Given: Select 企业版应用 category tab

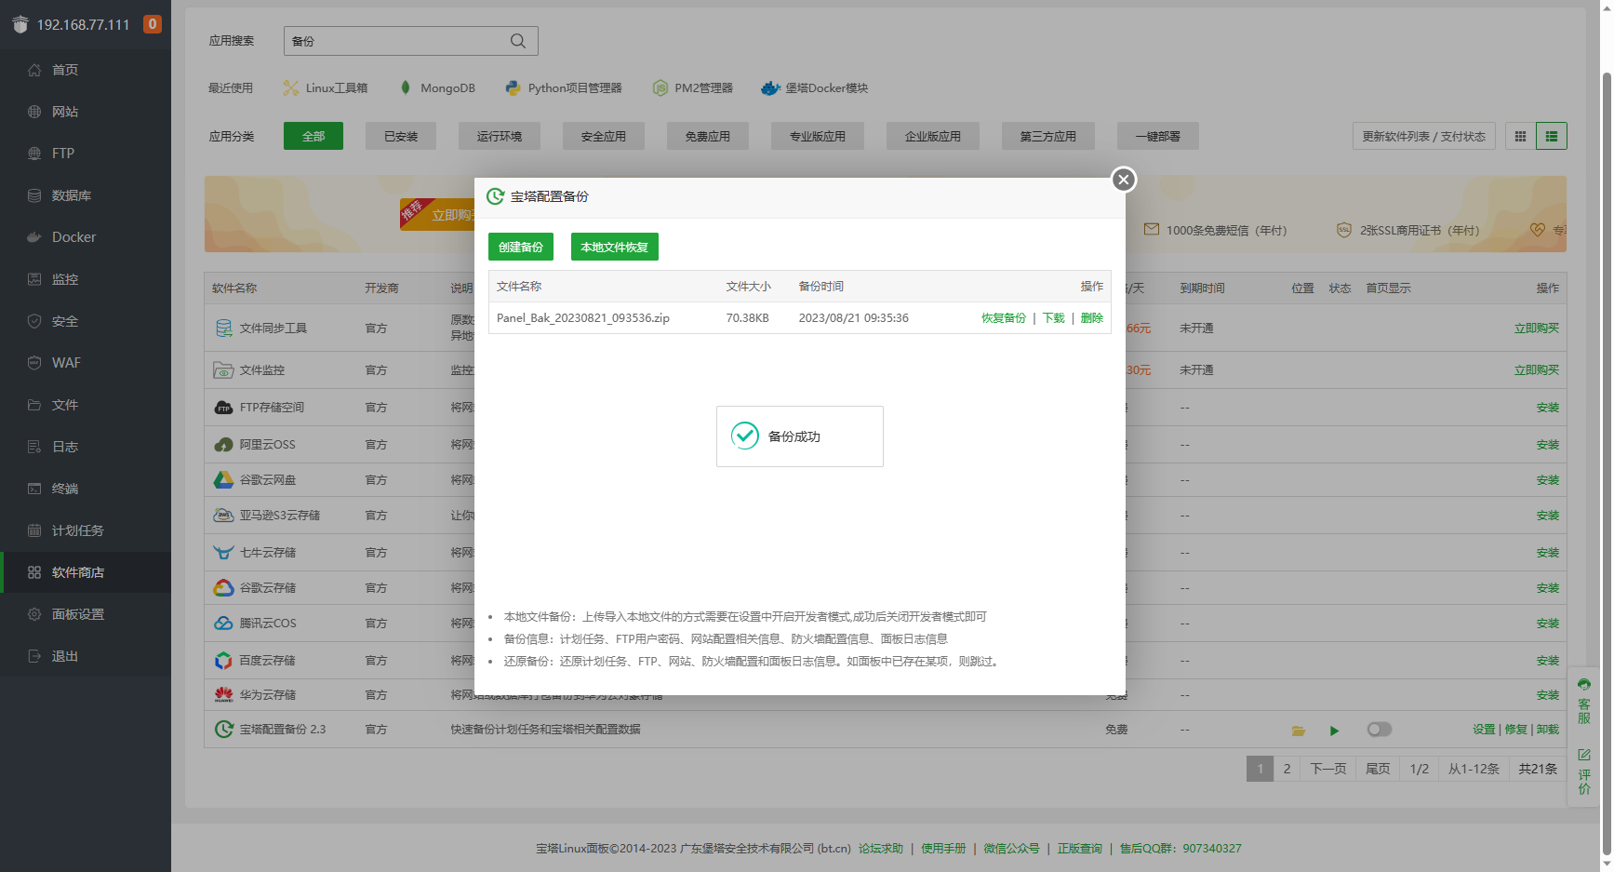Looking at the screenshot, I should [933, 136].
